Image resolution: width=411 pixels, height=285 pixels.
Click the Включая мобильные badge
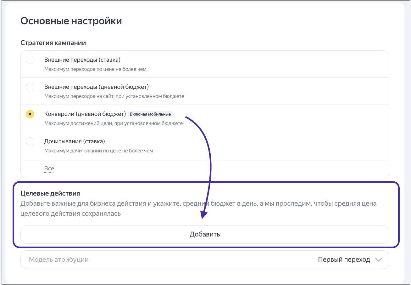click(x=150, y=114)
